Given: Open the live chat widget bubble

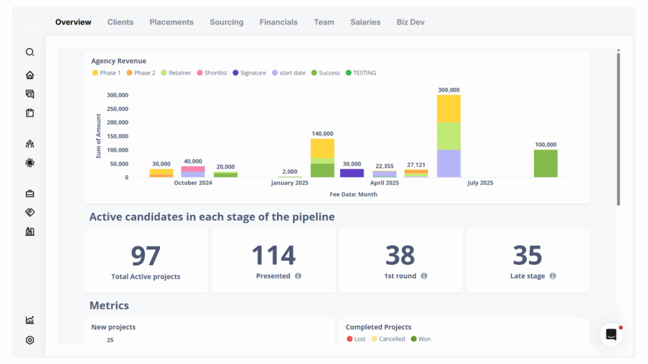Looking at the screenshot, I should (610, 334).
